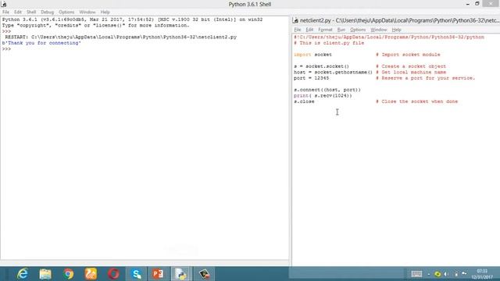Open Options menu in Python Shell
The width and height of the screenshot is (500, 281).
pos(66,12)
